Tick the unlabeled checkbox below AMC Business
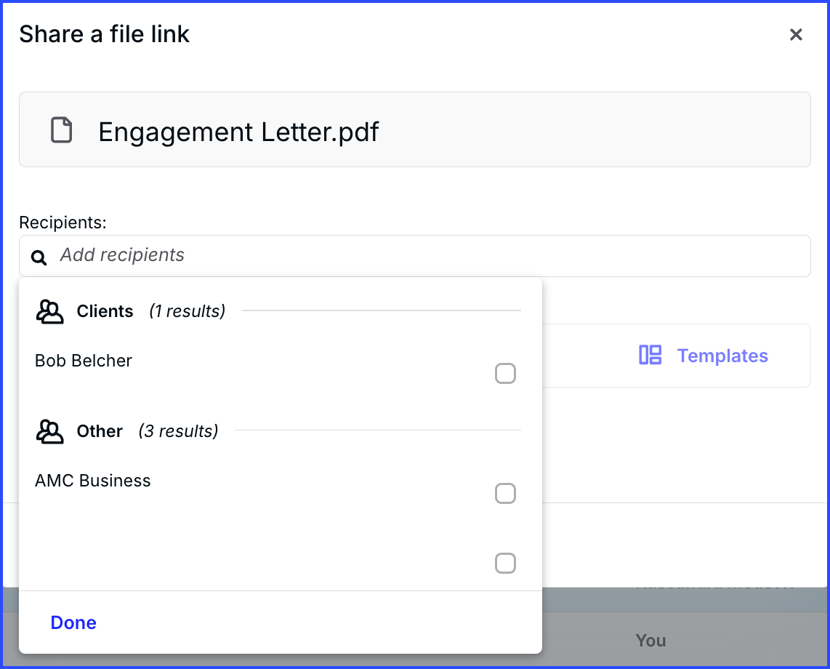The image size is (830, 669). [505, 563]
